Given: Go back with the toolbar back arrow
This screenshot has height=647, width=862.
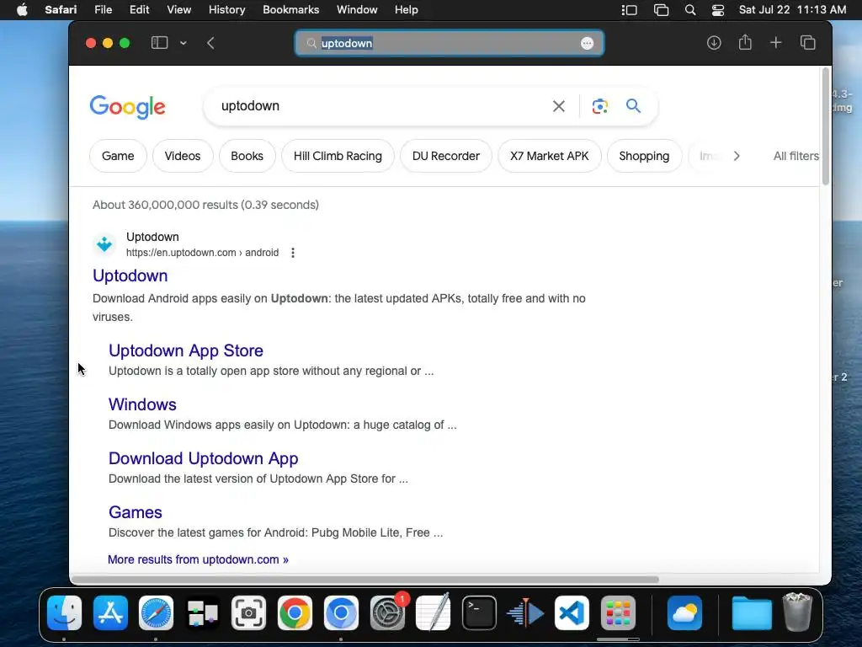Looking at the screenshot, I should [x=210, y=43].
